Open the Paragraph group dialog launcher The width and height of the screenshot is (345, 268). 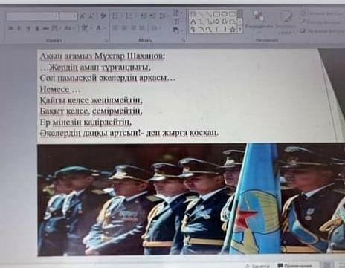[x=184, y=40]
